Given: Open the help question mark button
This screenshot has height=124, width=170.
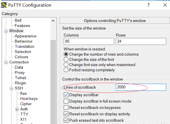Looking at the screenshot, I should (x=149, y=5).
